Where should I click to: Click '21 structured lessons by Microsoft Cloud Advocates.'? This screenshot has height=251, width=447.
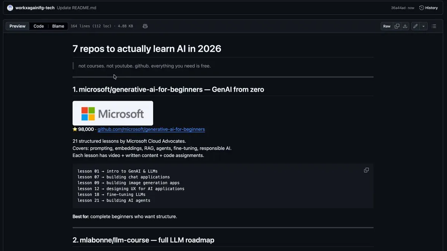pos(129,141)
